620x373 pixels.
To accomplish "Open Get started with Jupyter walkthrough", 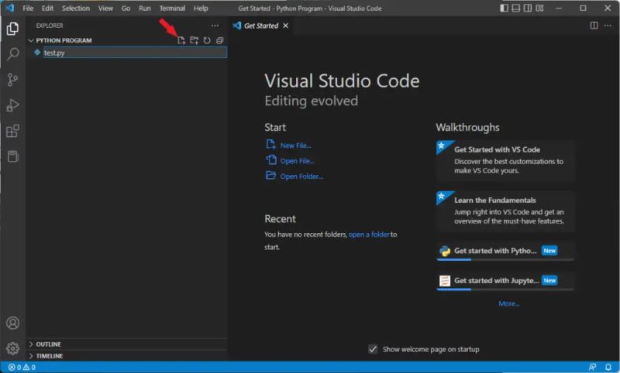I will click(x=505, y=281).
